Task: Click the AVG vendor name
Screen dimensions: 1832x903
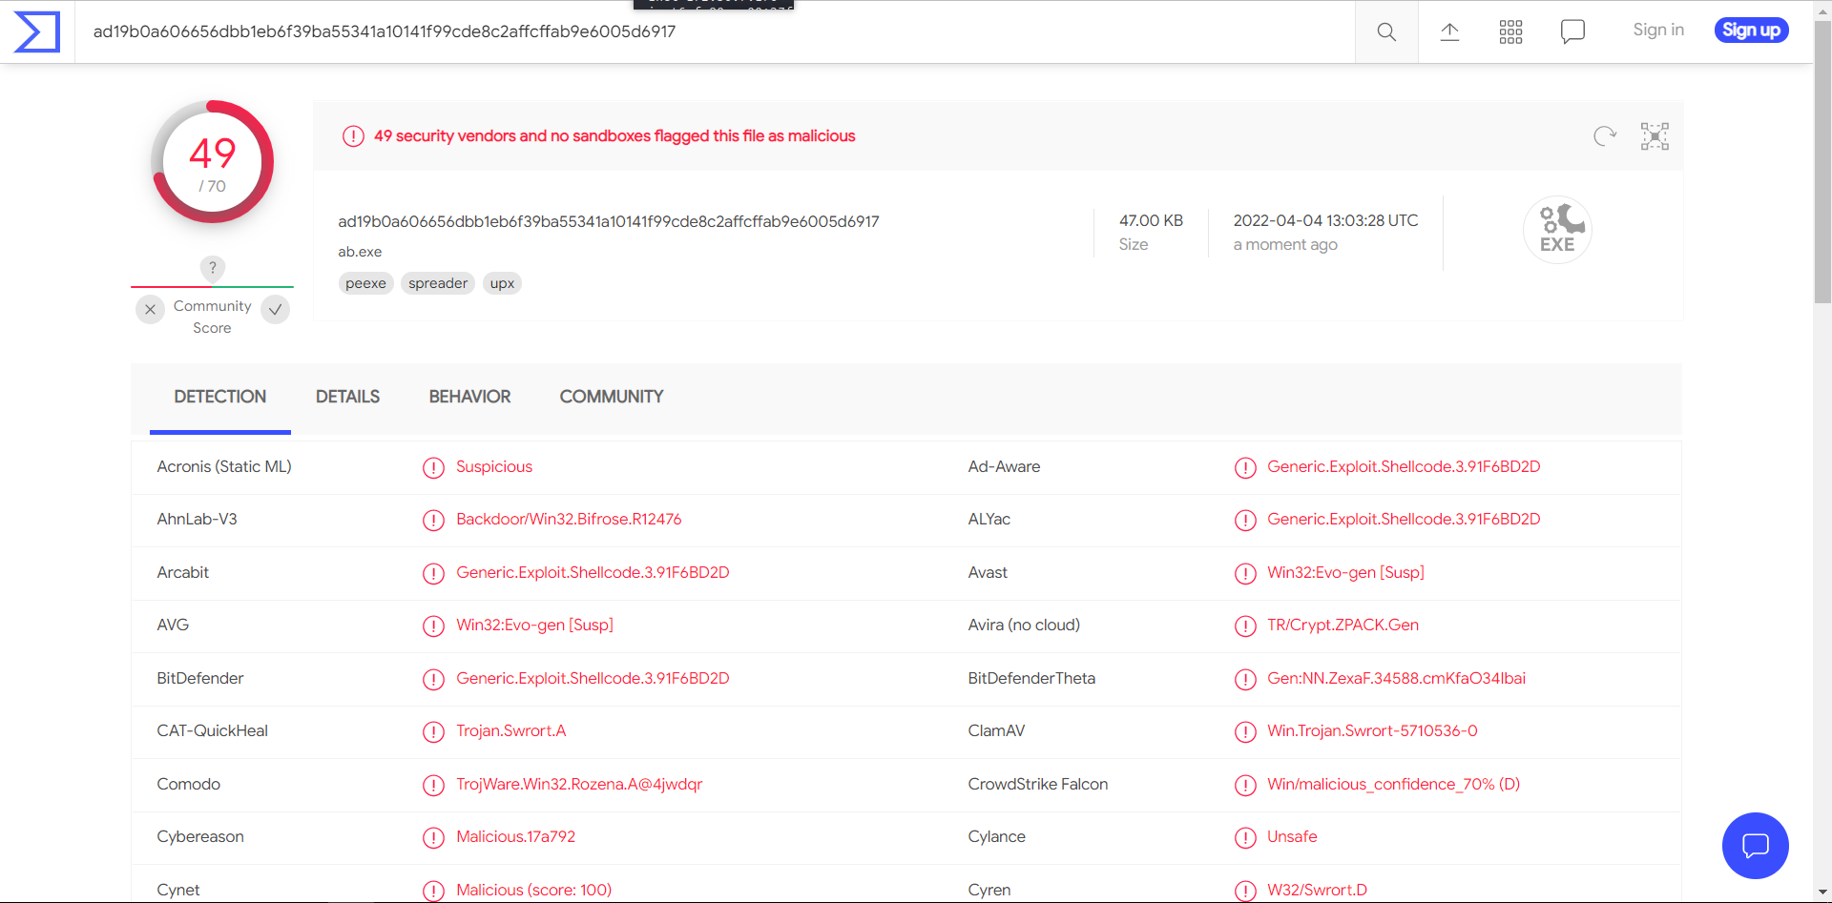Action: (x=173, y=626)
